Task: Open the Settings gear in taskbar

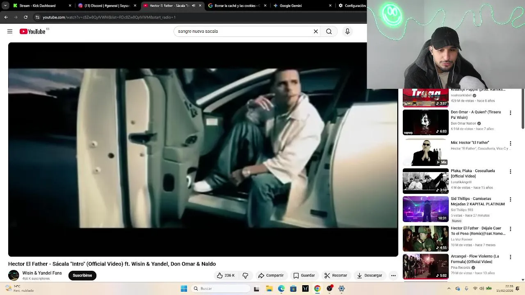Action: point(341,288)
